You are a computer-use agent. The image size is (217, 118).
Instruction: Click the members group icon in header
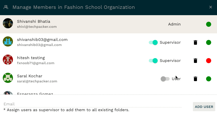pyautogui.click(x=6, y=7)
